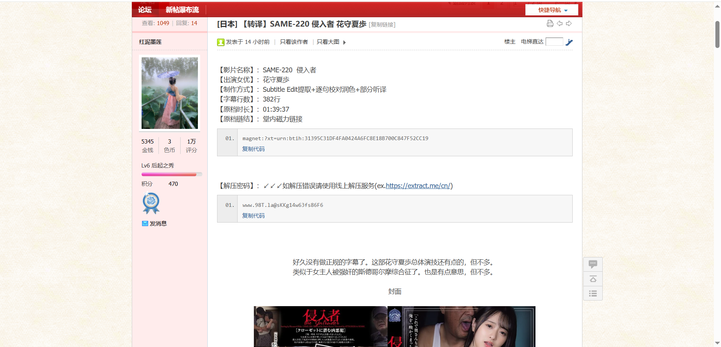This screenshot has width=721, height=347.
Task: Click the 复制链接 link
Action: pyautogui.click(x=382, y=25)
